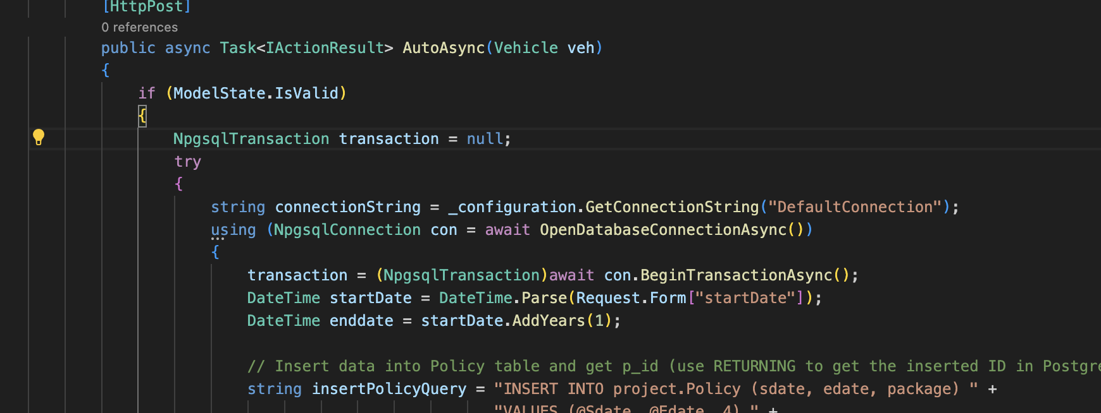Click the IsValid property of ModelState
Screen dimensions: 1101x413
click(306, 93)
